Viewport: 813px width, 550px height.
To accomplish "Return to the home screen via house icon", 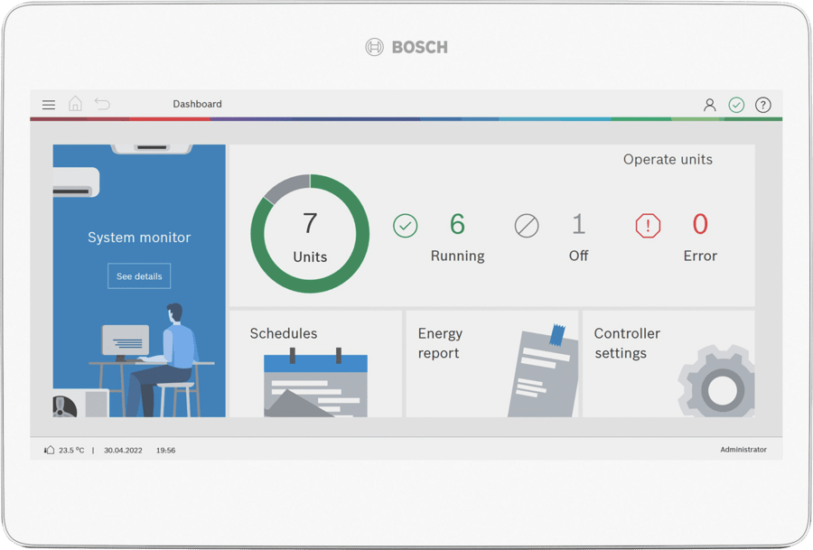I will click(x=76, y=104).
